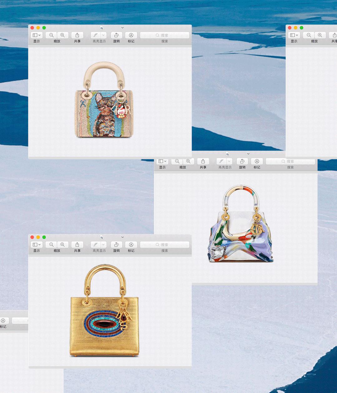Screen dimensions: 337x393
Task: Show markup toolbar in colorful bag window
Action: [x=257, y=161]
